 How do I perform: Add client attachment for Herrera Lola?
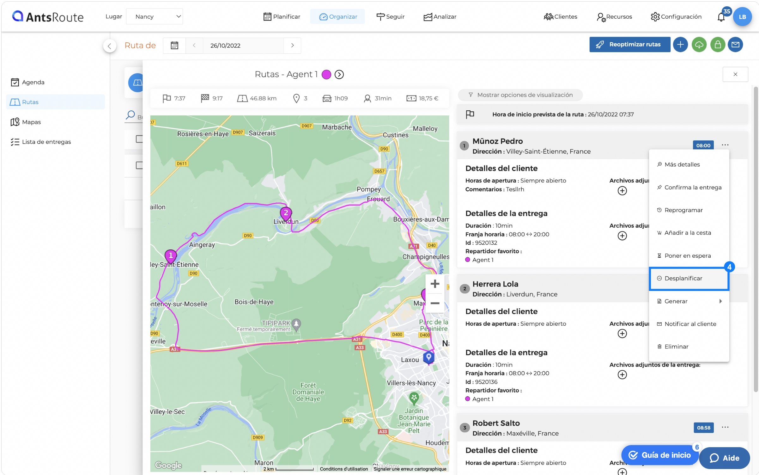click(622, 334)
